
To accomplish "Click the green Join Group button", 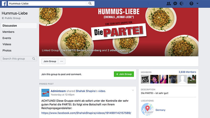I will (x=124, y=74).
